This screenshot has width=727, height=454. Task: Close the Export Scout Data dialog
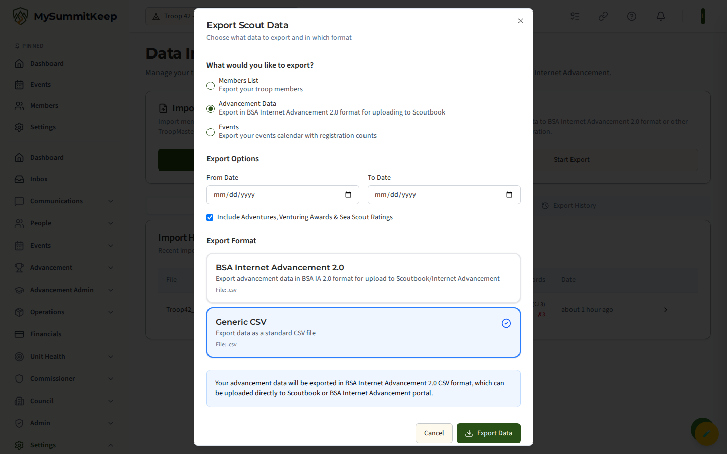click(520, 21)
